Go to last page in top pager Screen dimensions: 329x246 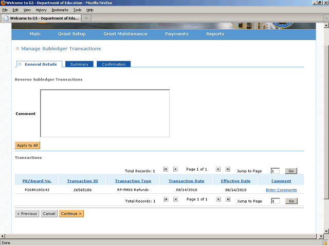pyautogui.click(x=228, y=169)
